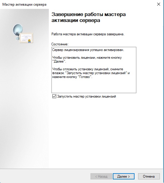The image size is (164, 183).
Task: Close the server activation wizard window
Action: pos(159,4)
